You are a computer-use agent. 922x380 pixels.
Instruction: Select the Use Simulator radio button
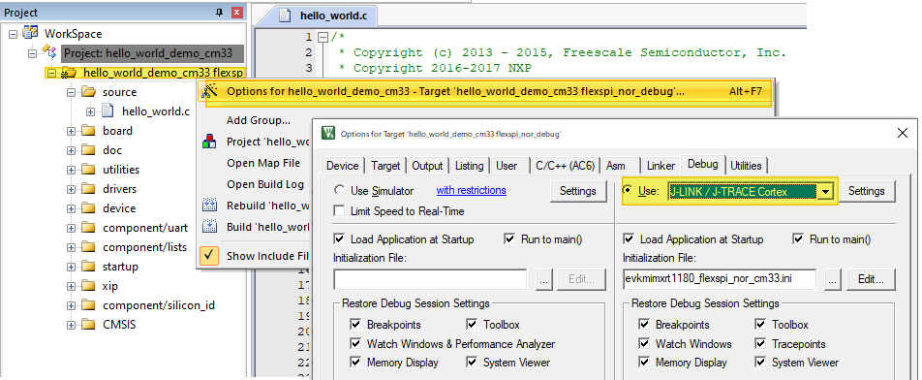click(339, 191)
